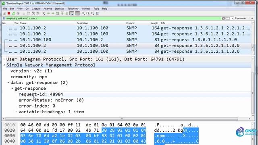This screenshot has height=145, width=258.
Task: Open the Analyze menu
Action: click(48, 8)
